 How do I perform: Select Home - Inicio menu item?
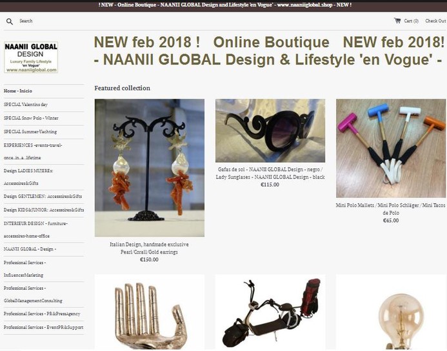17,91
